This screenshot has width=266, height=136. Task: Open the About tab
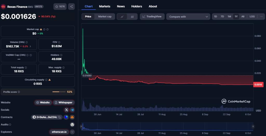point(153,6)
